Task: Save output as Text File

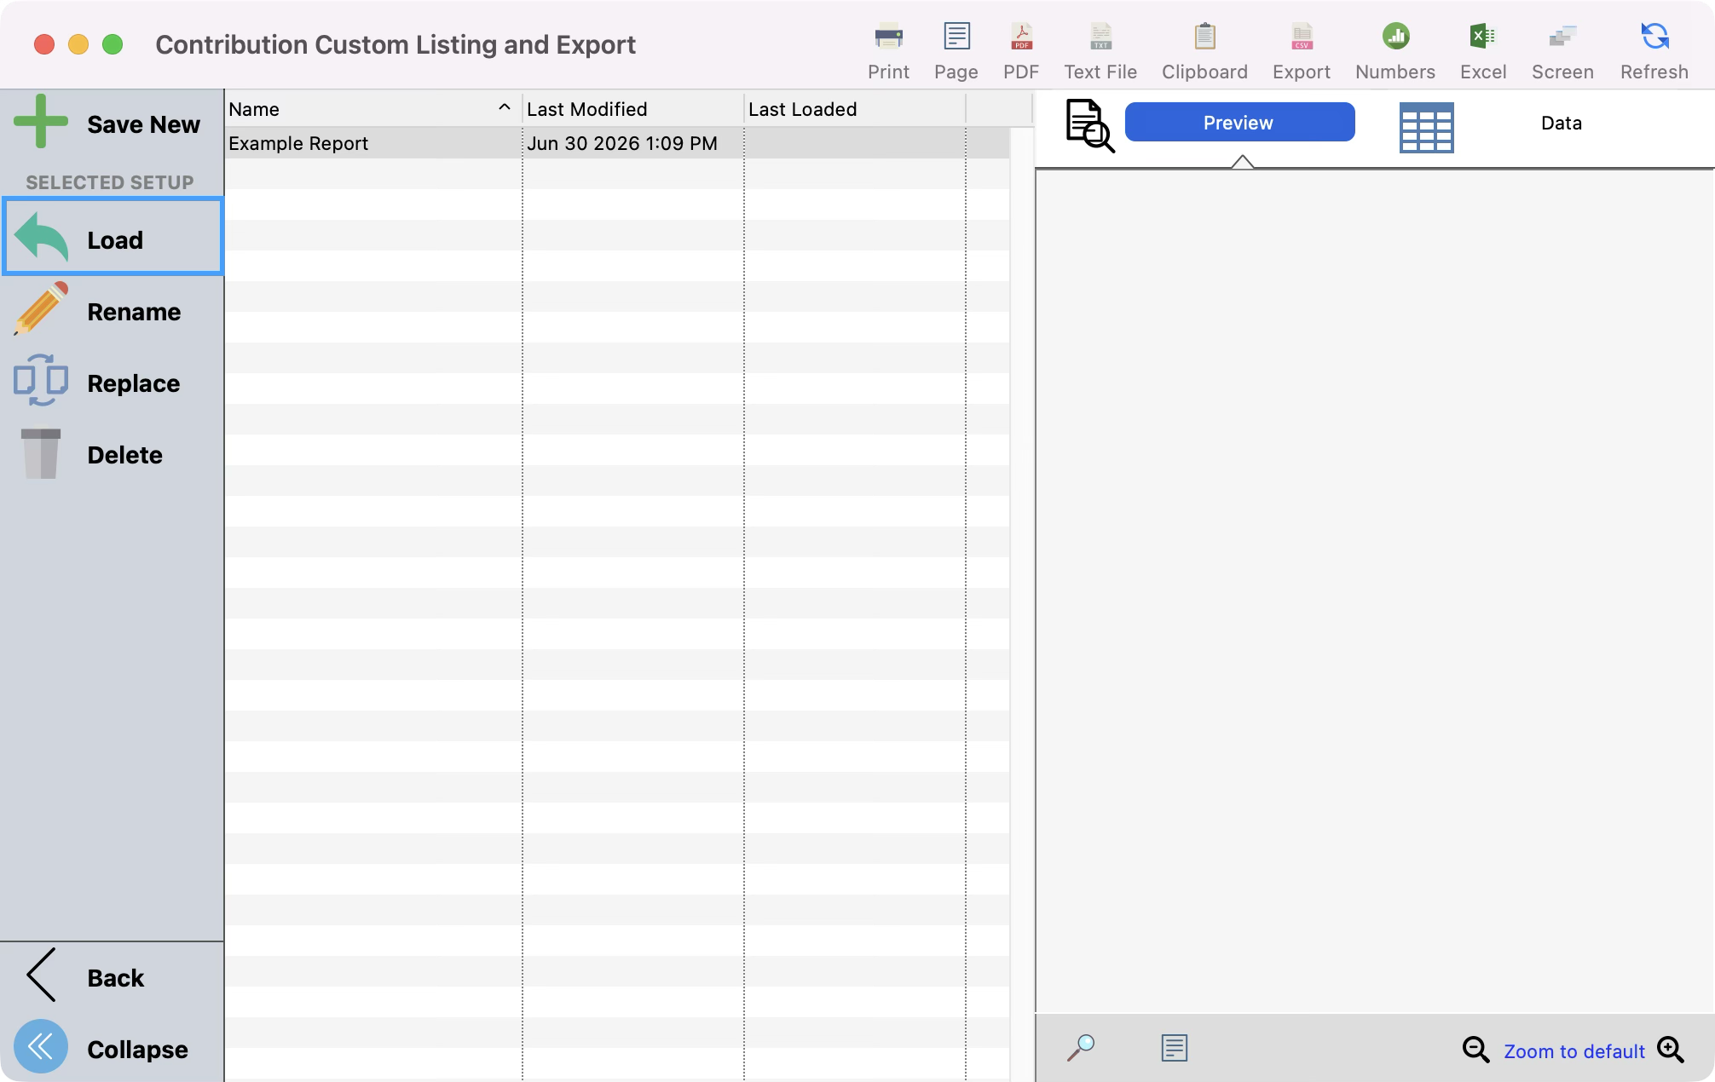Action: 1100,51
